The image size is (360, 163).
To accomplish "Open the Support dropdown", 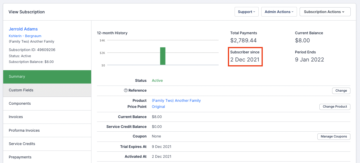I will pyautogui.click(x=246, y=12).
